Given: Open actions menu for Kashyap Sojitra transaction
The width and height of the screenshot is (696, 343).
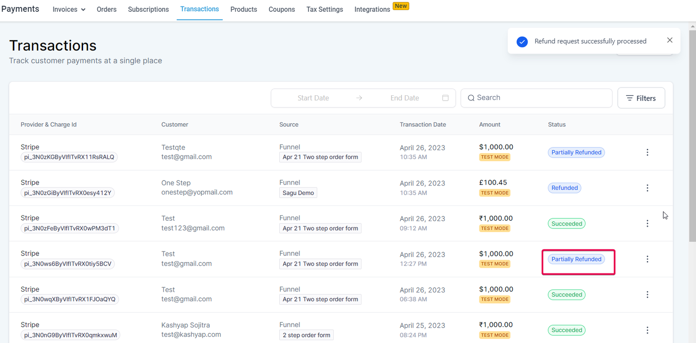Looking at the screenshot, I should pos(647,330).
